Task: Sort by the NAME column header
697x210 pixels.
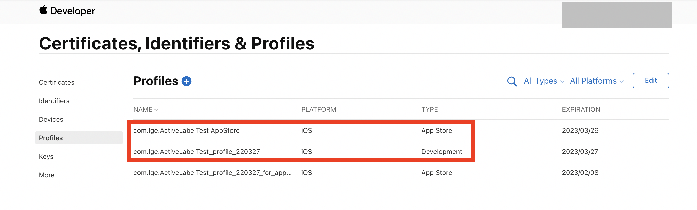Action: click(145, 109)
